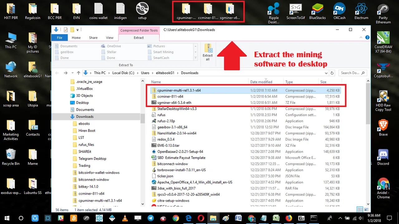
Task: Switch to the Home ribbon tab
Action: pos(76,38)
